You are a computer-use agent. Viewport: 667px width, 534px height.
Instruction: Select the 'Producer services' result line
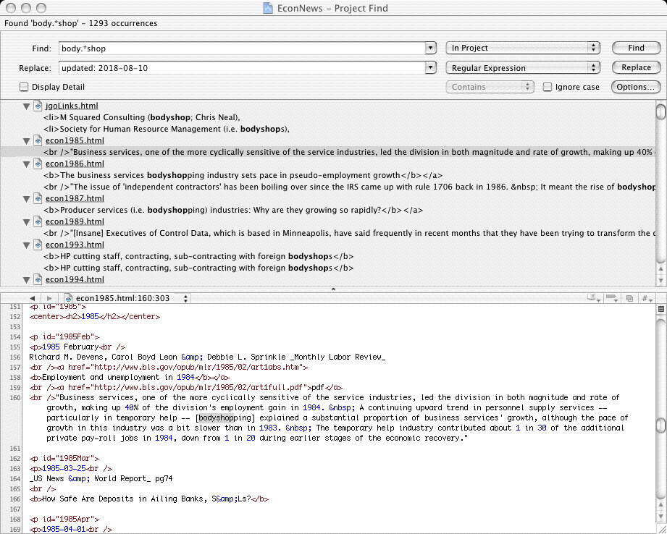click(x=233, y=211)
